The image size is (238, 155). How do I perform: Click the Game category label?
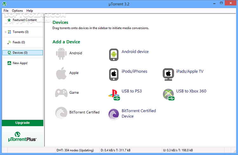point(74,92)
